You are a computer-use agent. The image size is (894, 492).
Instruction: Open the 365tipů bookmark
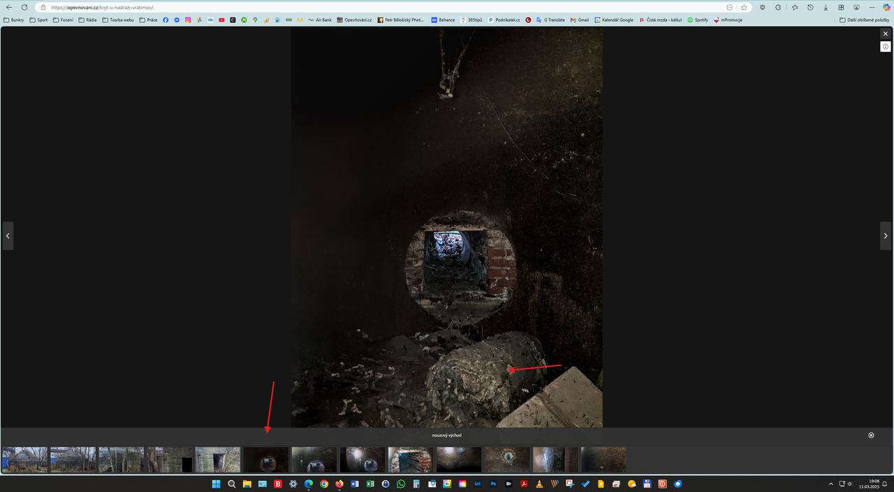click(471, 20)
